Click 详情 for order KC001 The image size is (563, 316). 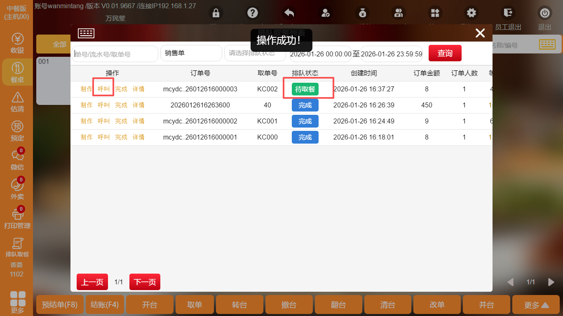(x=138, y=121)
